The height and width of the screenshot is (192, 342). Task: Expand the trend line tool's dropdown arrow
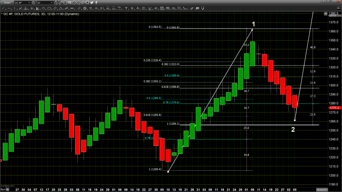[6, 9]
